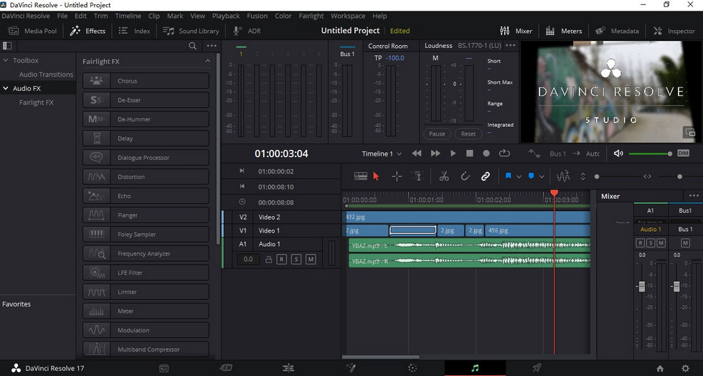This screenshot has width=703, height=376.
Task: Toggle the effects sidebar layout icon
Action: pos(6,46)
